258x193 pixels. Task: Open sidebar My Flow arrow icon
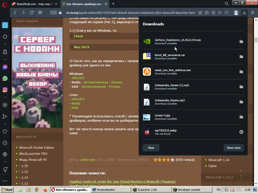click(5, 116)
